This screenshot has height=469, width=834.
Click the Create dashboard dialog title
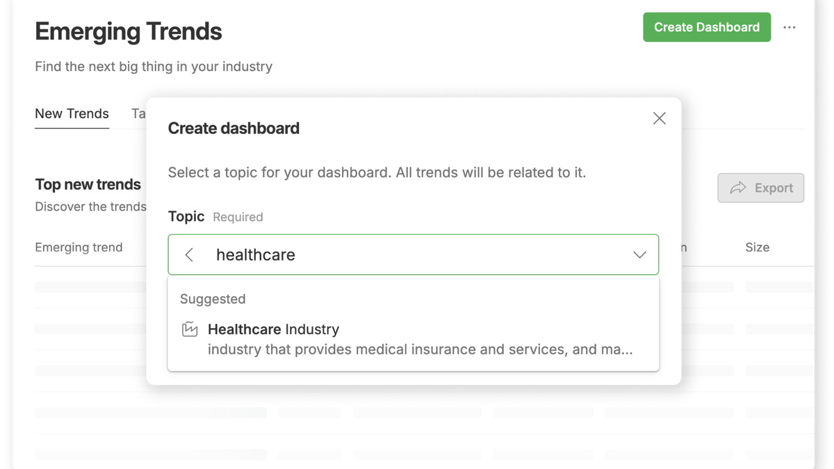click(234, 128)
